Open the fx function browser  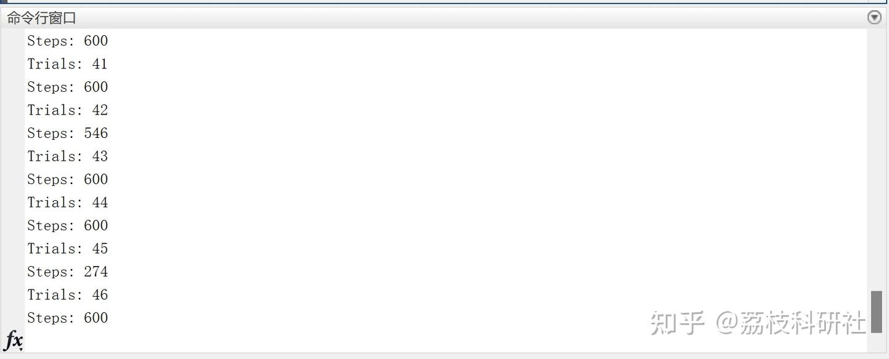pyautogui.click(x=14, y=340)
